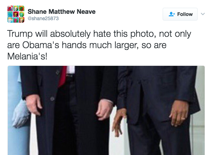The image size is (211, 155).
Task: Click the hand wearing a ring in photo
Action: coord(179,113)
